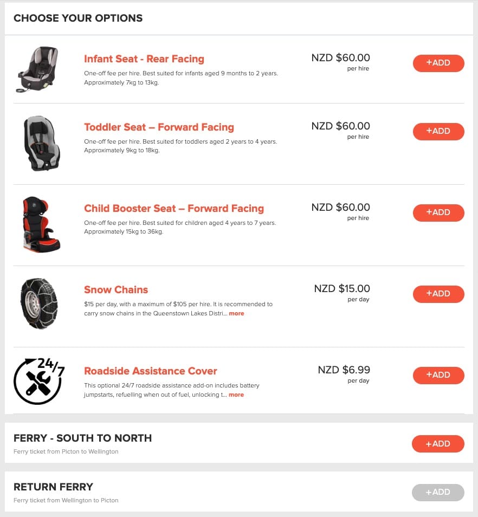This screenshot has width=478, height=517.
Task: Add the Toddler Seat to the hire
Action: point(438,131)
